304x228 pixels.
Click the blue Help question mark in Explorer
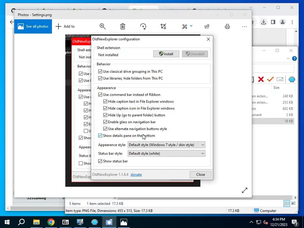coord(294,58)
